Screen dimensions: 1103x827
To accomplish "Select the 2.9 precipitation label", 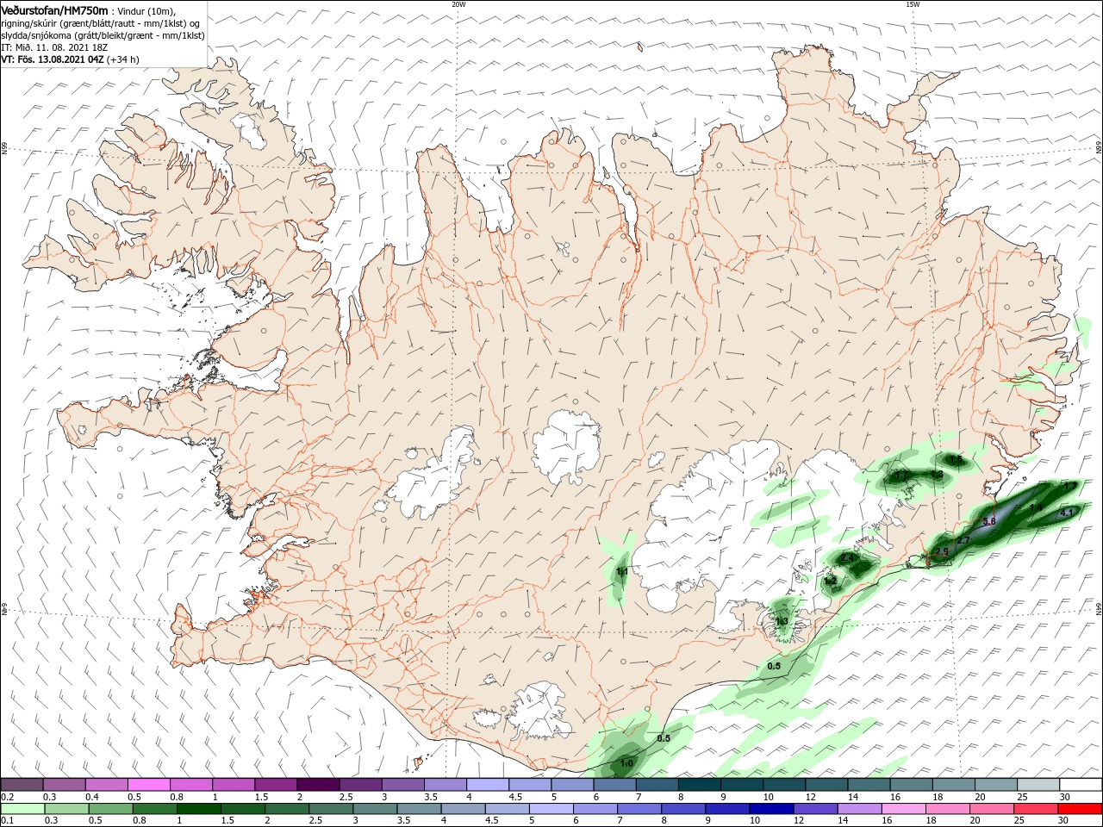I will pyautogui.click(x=942, y=551).
